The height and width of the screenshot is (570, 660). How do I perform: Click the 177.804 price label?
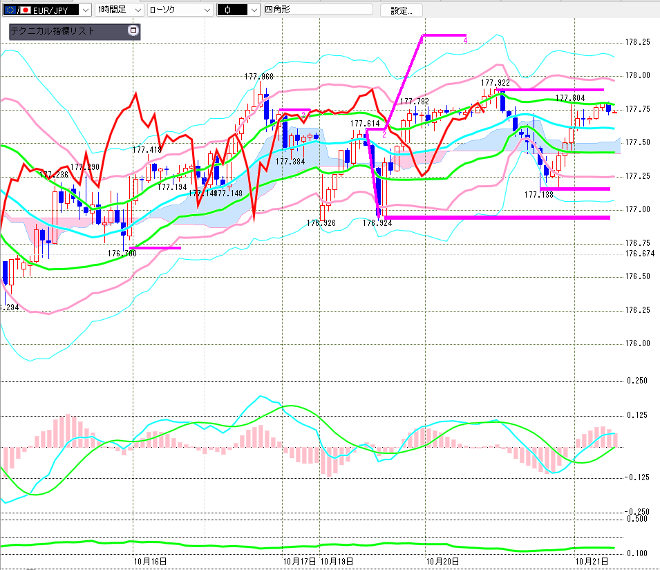[570, 98]
